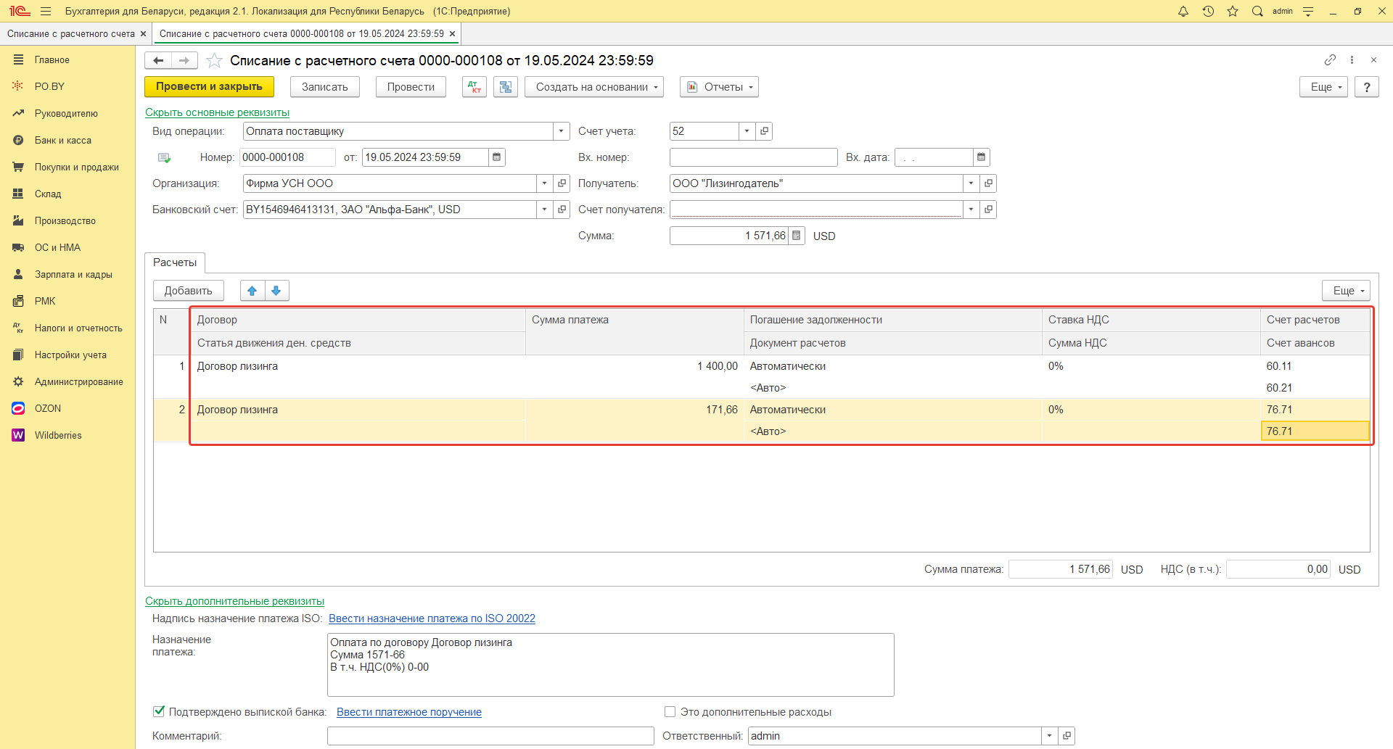Click into the 'Комментарий' input field
The height and width of the screenshot is (749, 1393).
(x=490, y=736)
